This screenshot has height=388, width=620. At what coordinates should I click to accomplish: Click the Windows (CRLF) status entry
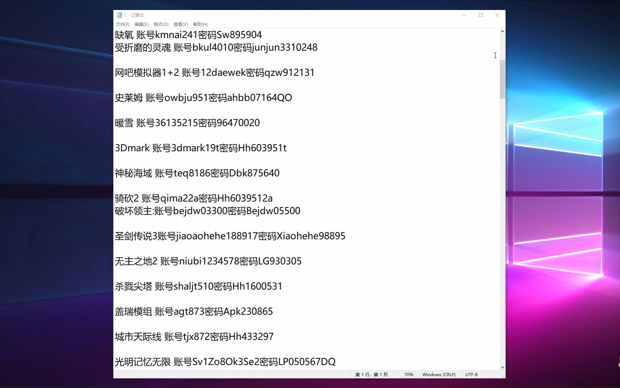point(439,375)
